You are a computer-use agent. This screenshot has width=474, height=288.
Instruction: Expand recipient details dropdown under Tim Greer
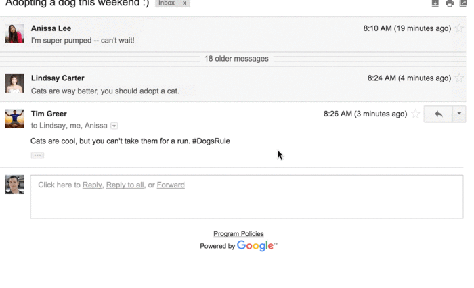(114, 126)
